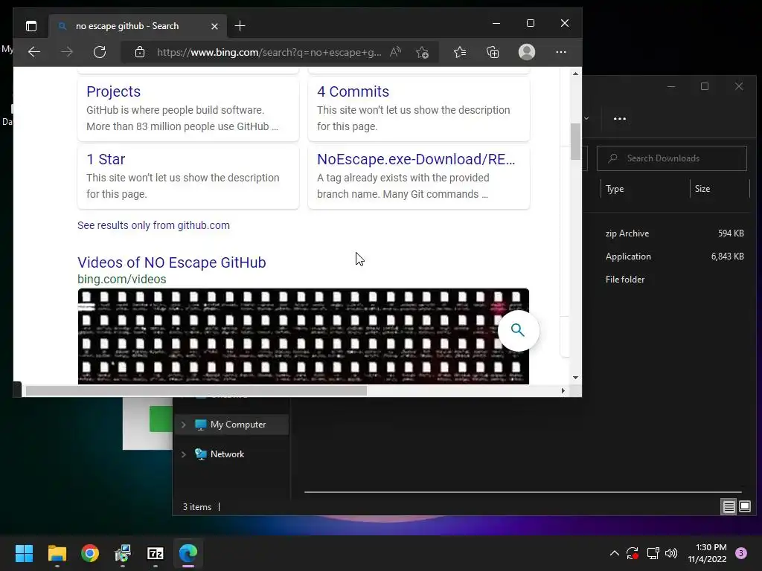Click the horizontal scrollbar right arrow
This screenshot has height=571, width=762.
(563, 391)
